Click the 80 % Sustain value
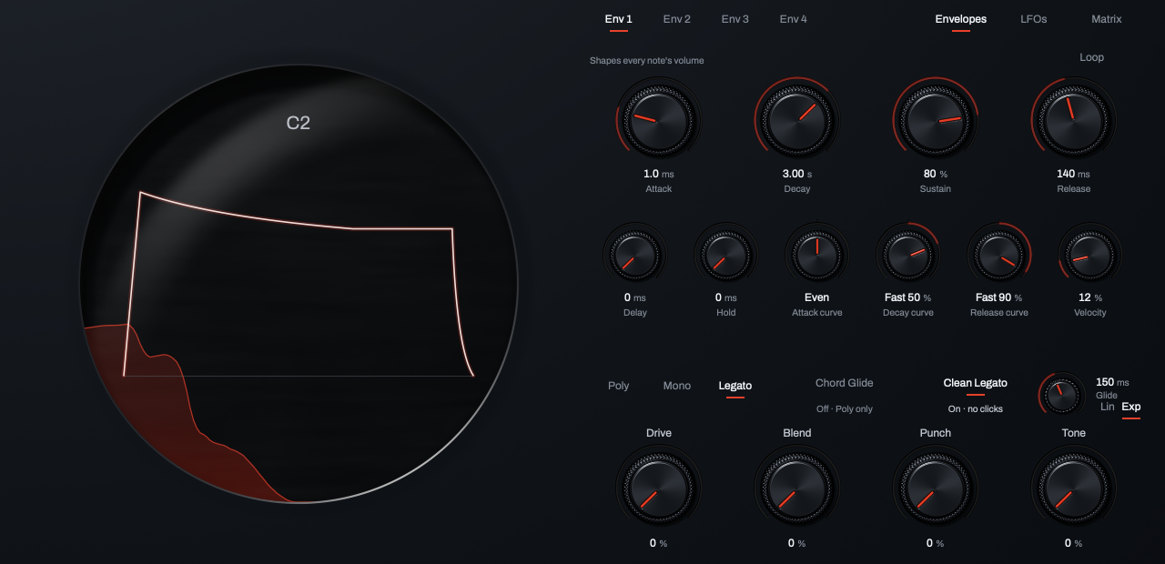Screen dimensions: 1165x564 (x=936, y=174)
